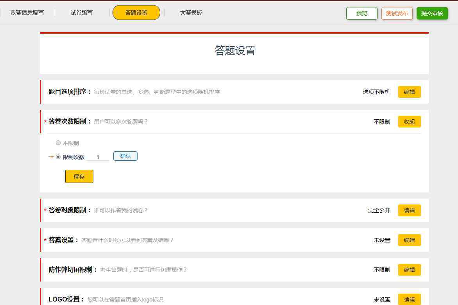
Task: Switch to 竞赛信息填写 tab
Action: pyautogui.click(x=27, y=13)
